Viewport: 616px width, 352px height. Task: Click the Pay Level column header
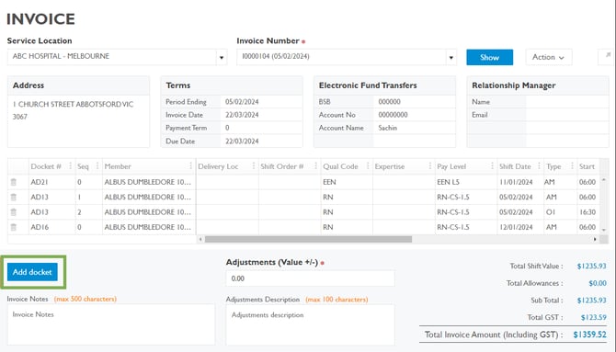(451, 166)
